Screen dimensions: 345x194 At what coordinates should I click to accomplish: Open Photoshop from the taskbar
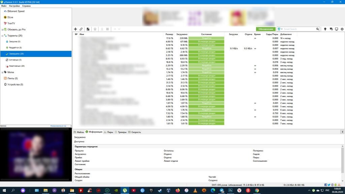click(x=230, y=191)
